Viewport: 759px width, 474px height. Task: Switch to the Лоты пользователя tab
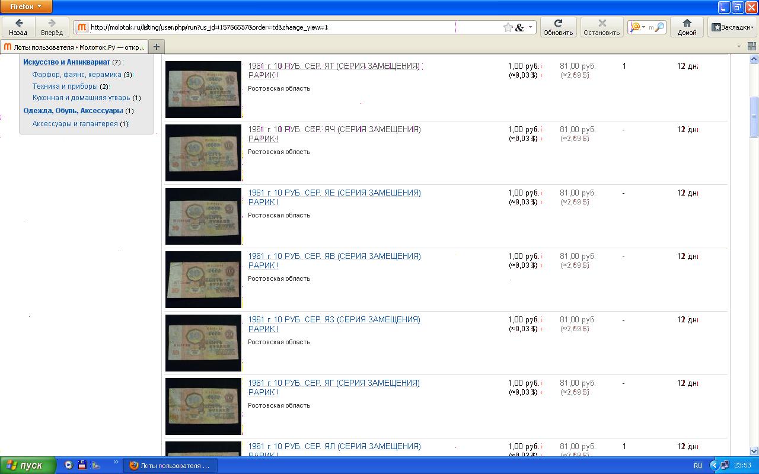click(74, 47)
